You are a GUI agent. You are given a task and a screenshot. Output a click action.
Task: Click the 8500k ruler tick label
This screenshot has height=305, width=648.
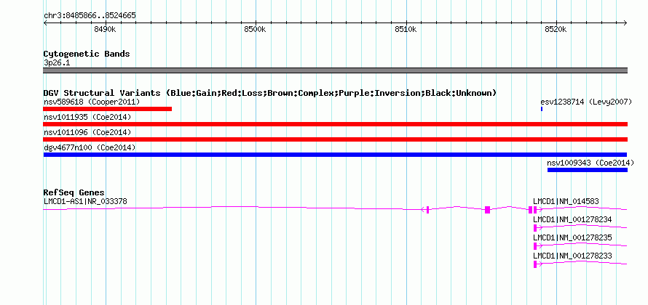point(256,30)
